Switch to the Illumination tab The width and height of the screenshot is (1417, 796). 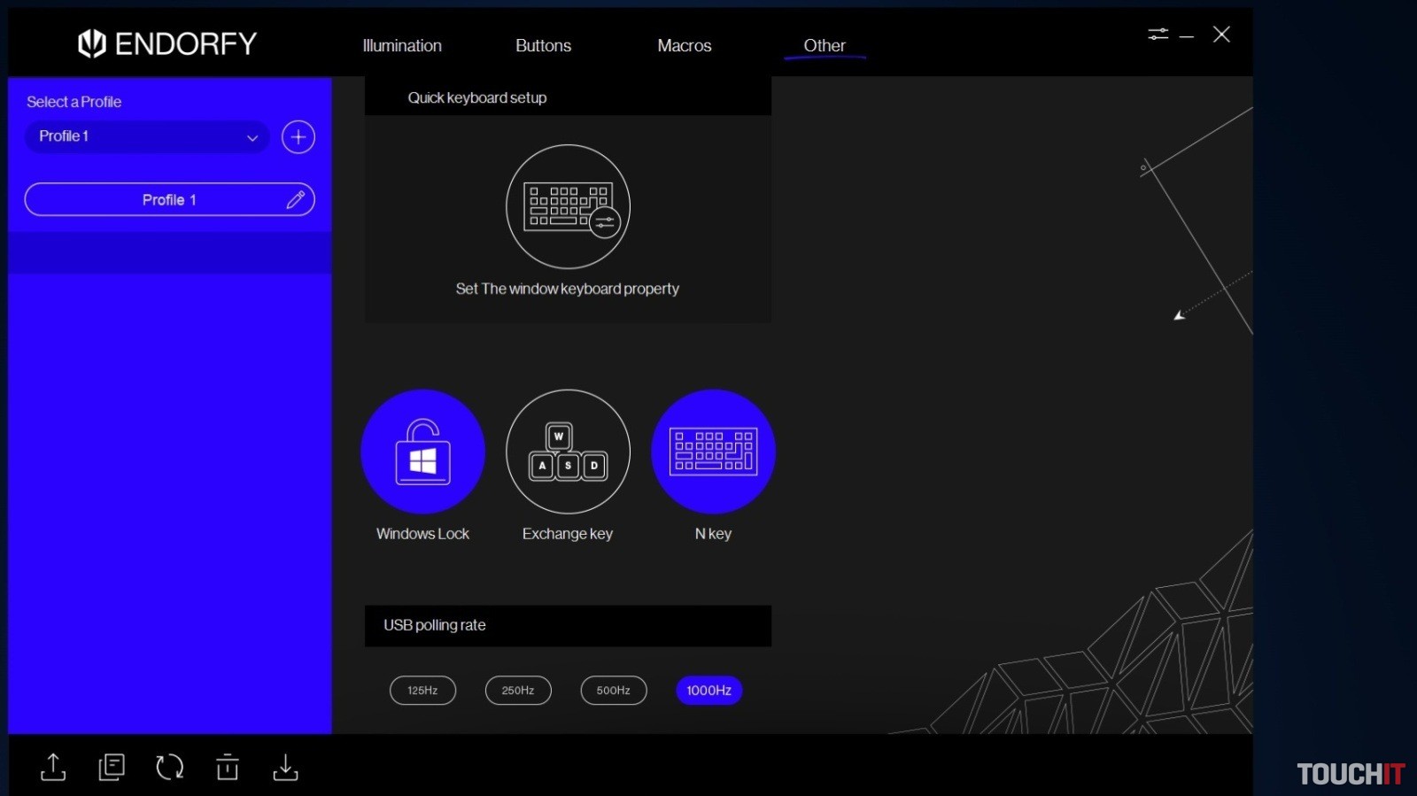tap(402, 46)
